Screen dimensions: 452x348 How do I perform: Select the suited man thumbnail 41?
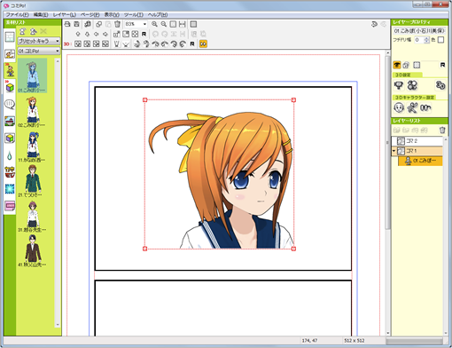tap(32, 250)
